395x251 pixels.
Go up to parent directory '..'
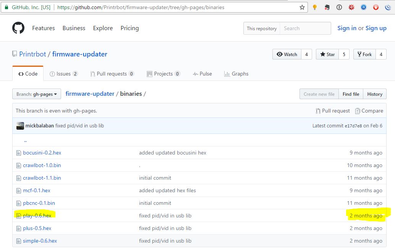click(26, 140)
